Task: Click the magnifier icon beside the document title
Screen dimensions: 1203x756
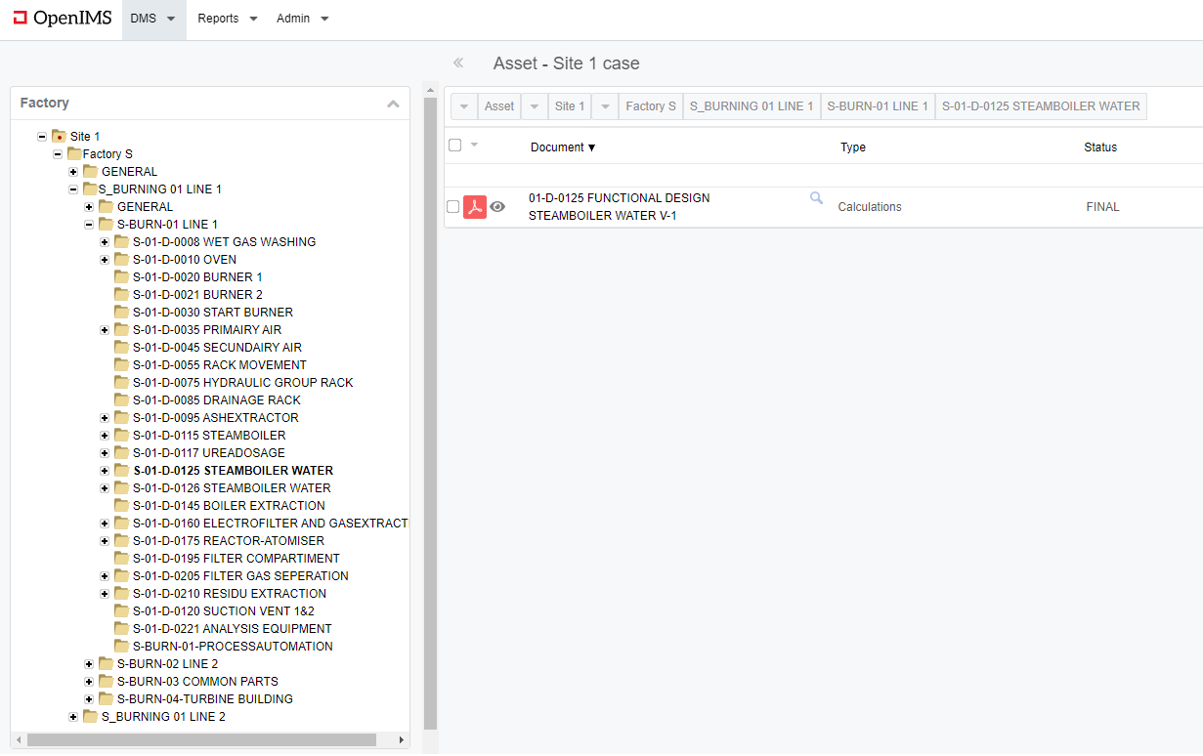Action: coord(816,198)
